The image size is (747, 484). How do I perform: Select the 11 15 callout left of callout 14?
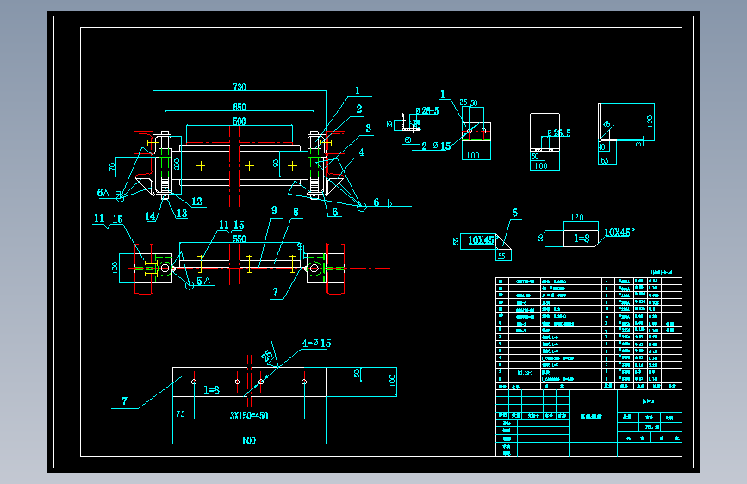[109, 219]
